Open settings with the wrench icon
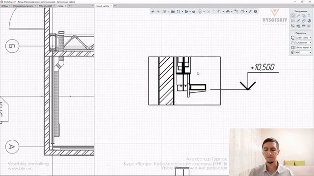This screenshot has height=176, width=314. click(x=250, y=12)
